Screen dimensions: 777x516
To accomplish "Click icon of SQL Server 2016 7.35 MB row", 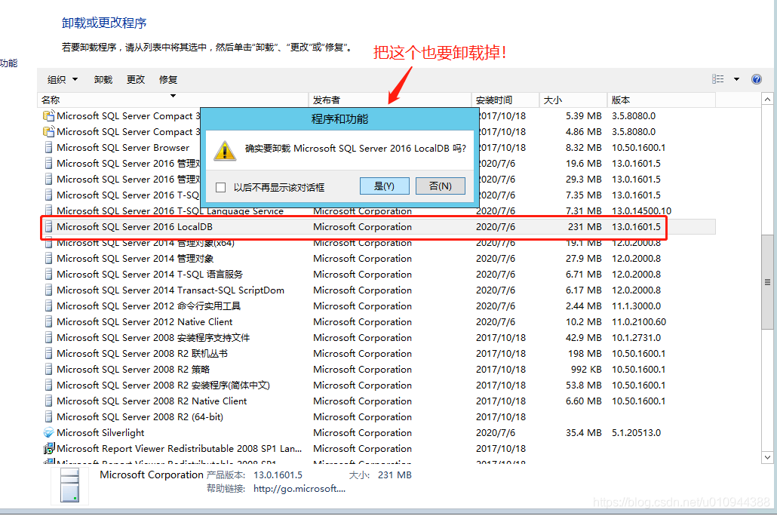I will click(x=48, y=195).
